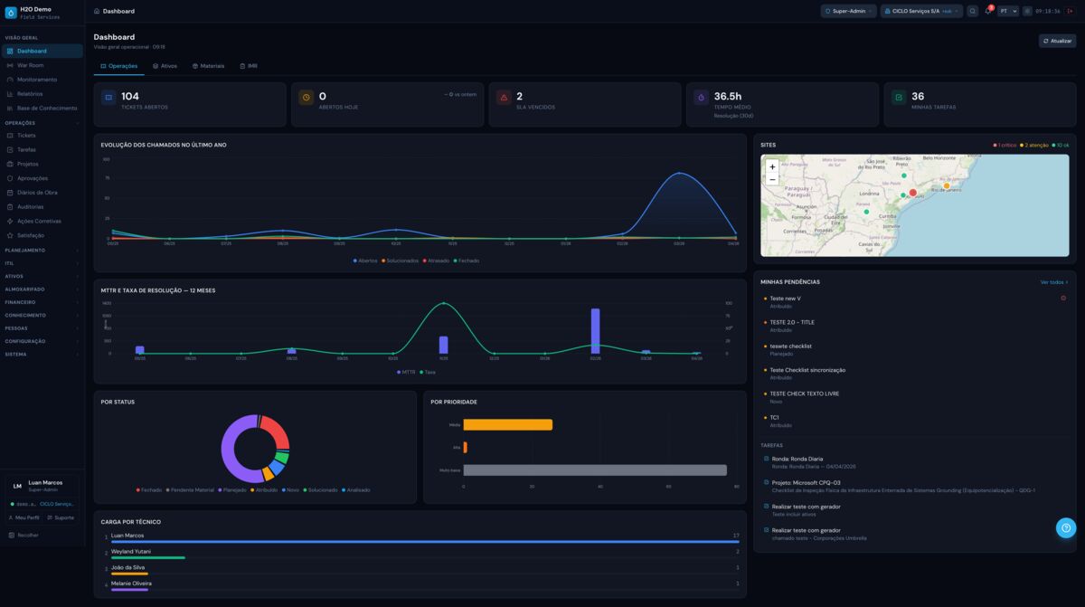This screenshot has height=607, width=1085.
Task: Zoom in on the Sites map
Action: pos(772,167)
